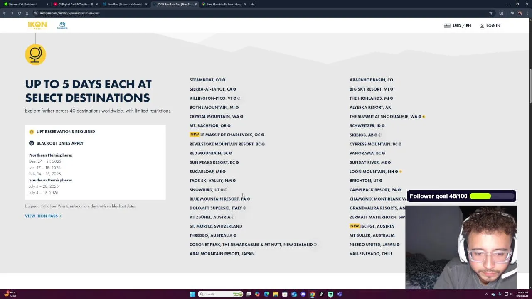Click SIERRA-AT-TAHOE, CA destination
Image resolution: width=532 pixels, height=299 pixels.
coord(211,89)
